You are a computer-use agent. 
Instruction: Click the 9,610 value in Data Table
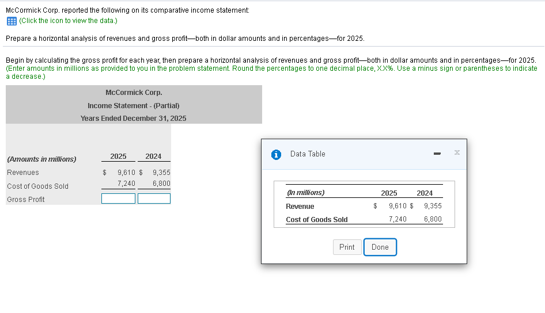(x=398, y=206)
